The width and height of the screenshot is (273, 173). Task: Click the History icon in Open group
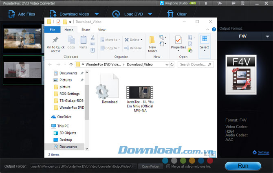pyautogui.click(x=190, y=50)
